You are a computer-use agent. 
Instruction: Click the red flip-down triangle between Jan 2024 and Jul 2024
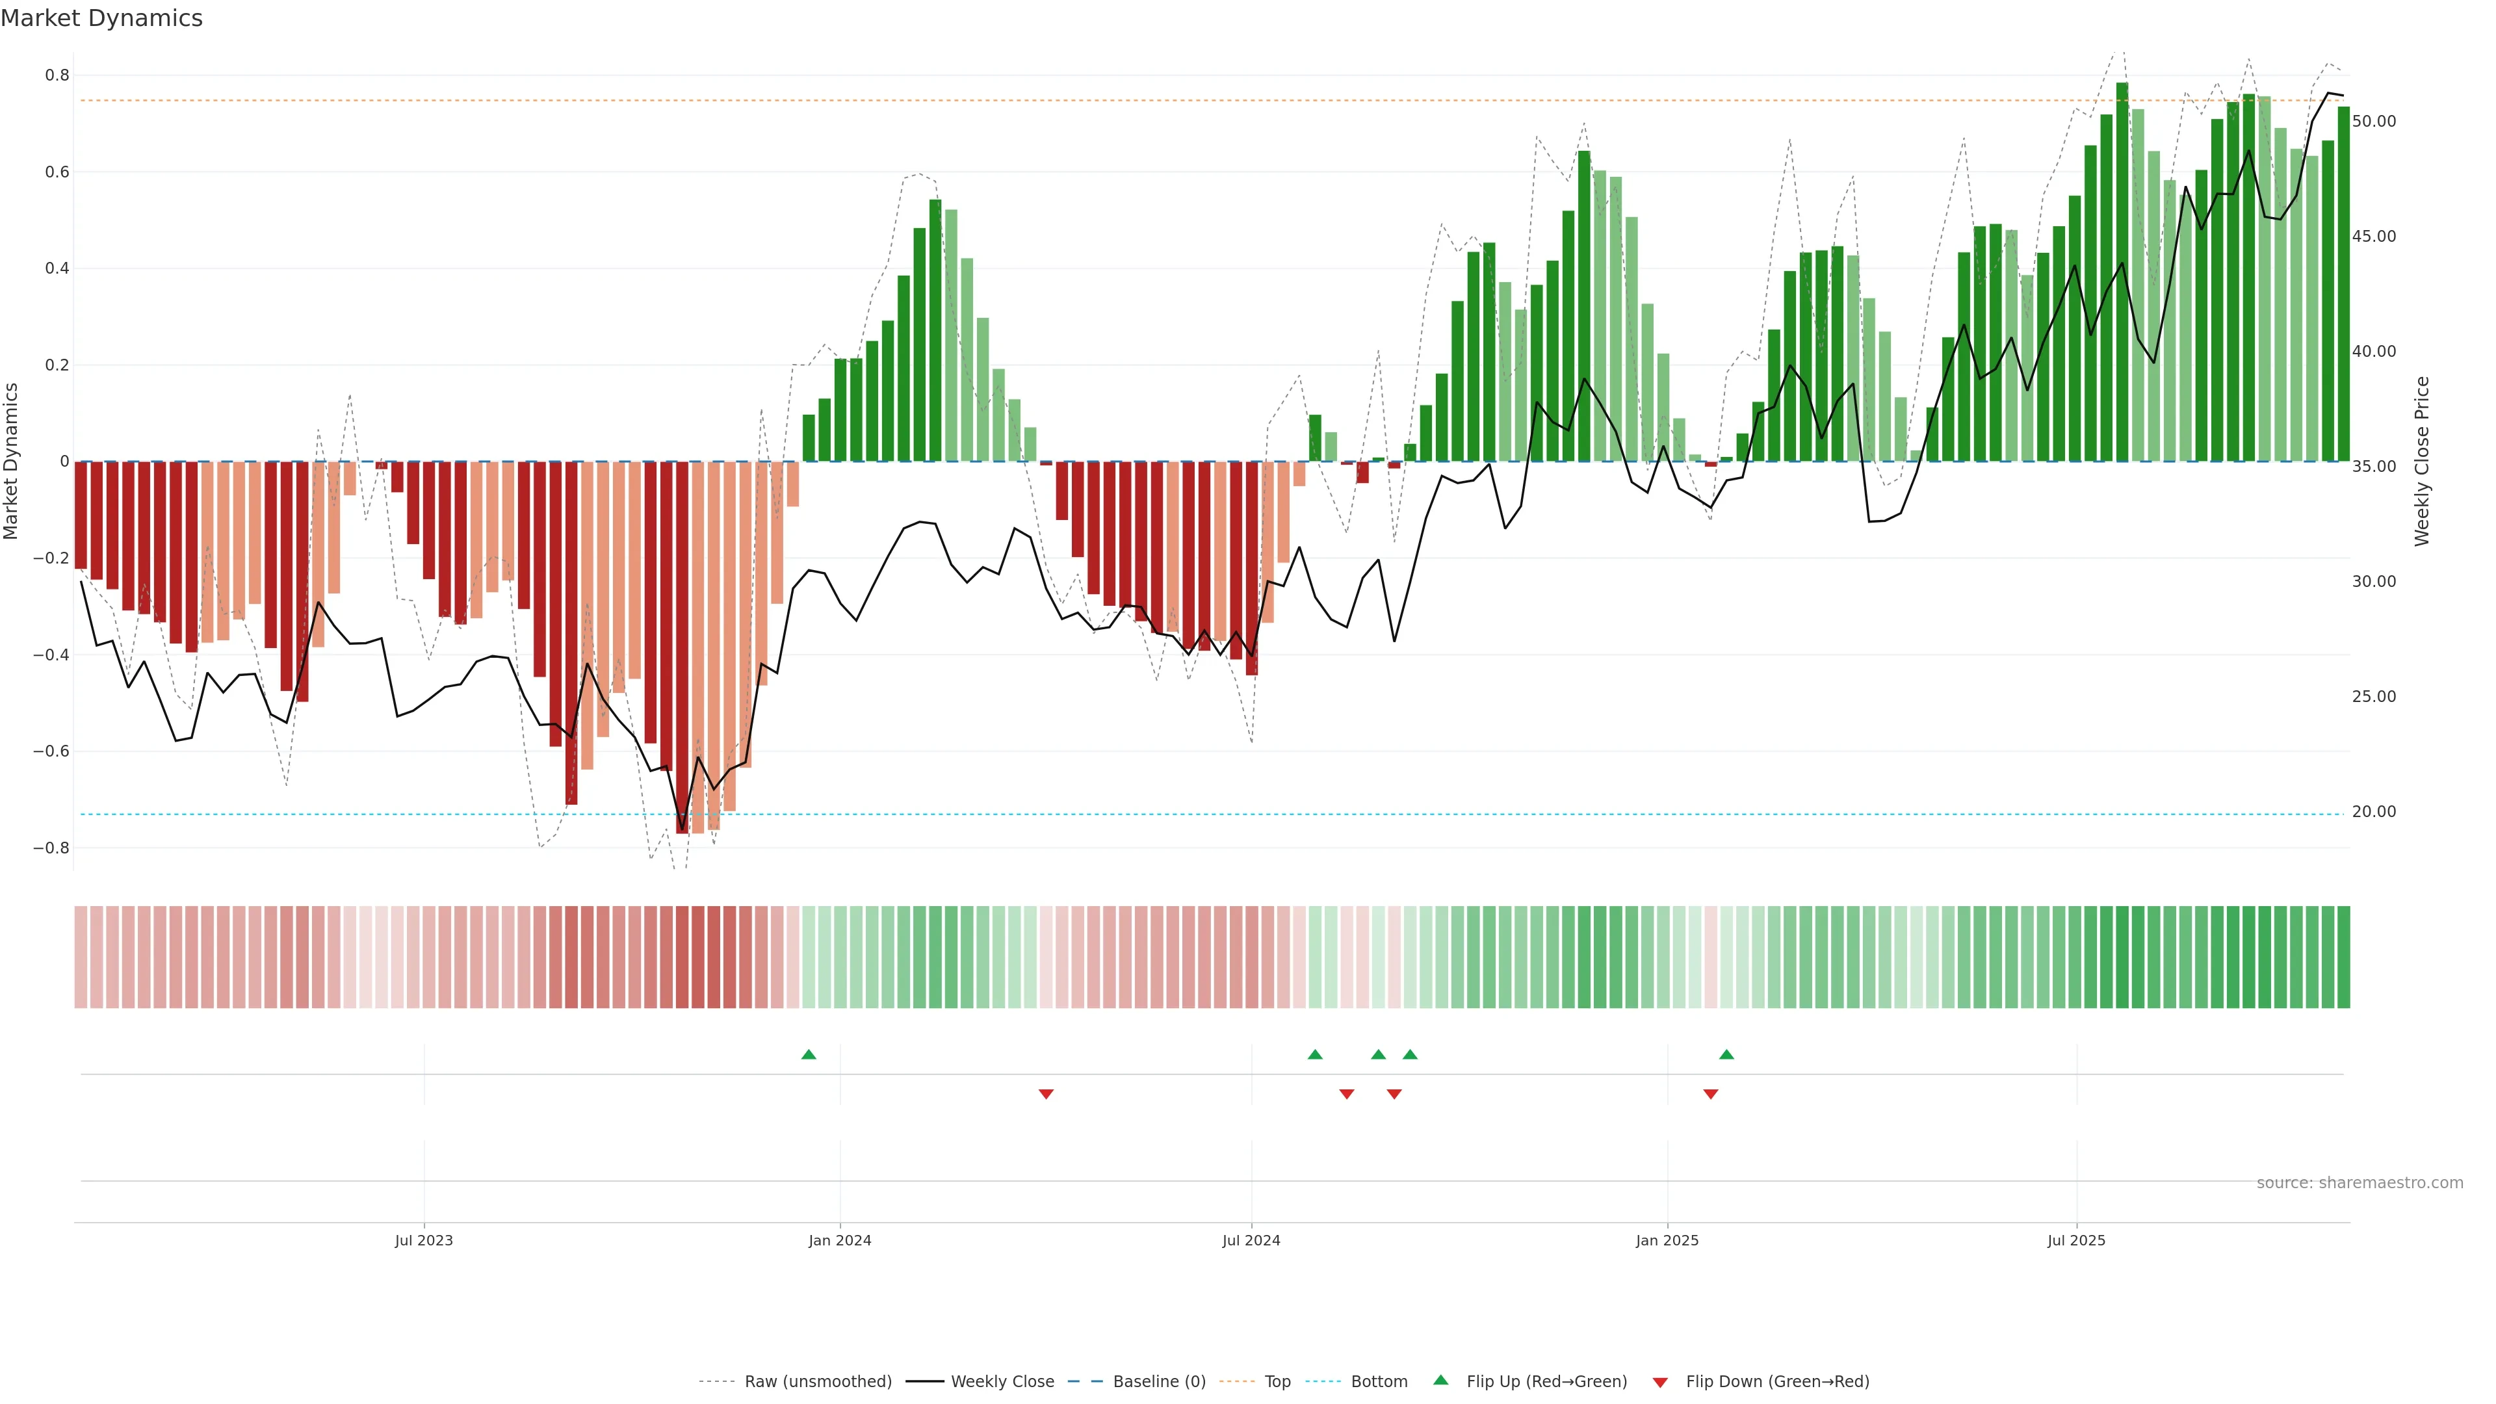click(1045, 1094)
